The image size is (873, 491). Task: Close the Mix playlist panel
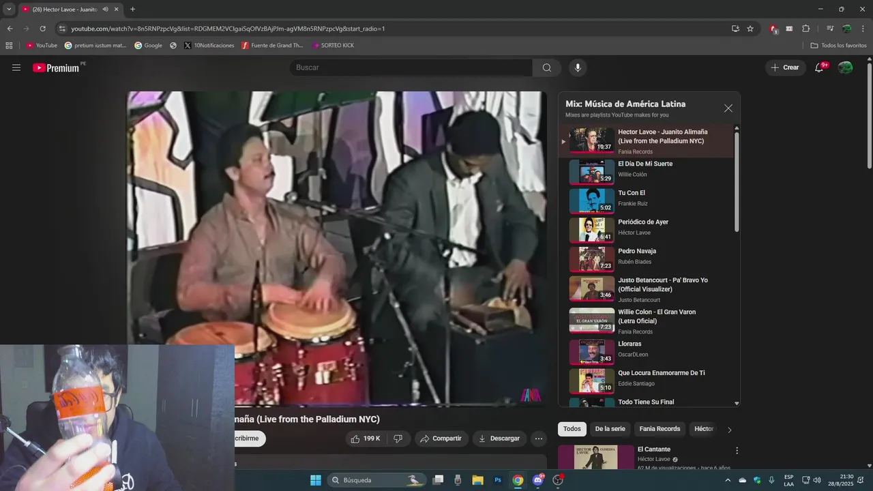pos(728,108)
